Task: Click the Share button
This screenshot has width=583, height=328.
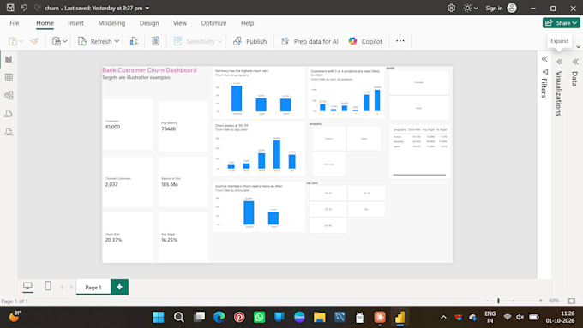Action: (561, 23)
